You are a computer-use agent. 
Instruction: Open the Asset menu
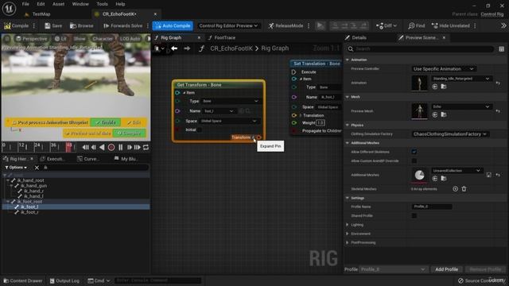point(58,4)
